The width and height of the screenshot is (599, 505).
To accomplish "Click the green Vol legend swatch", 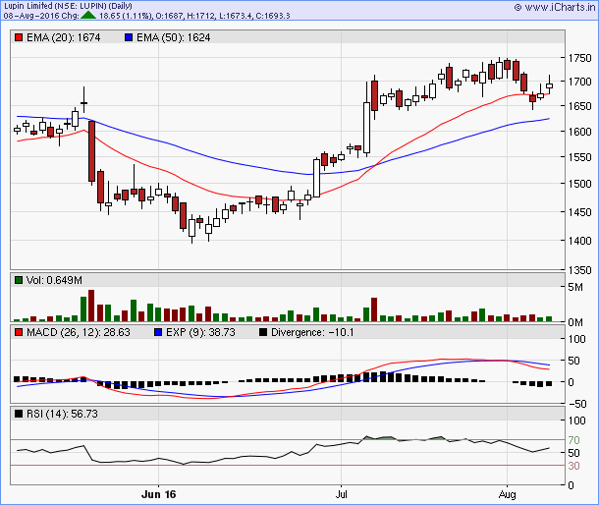I will tap(19, 280).
